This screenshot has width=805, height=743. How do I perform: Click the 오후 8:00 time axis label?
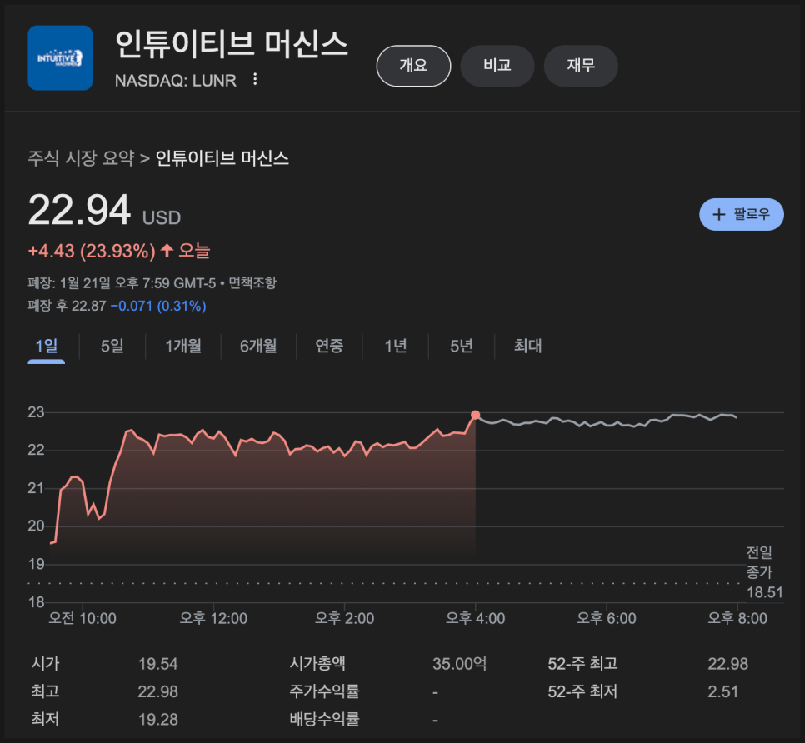click(737, 618)
